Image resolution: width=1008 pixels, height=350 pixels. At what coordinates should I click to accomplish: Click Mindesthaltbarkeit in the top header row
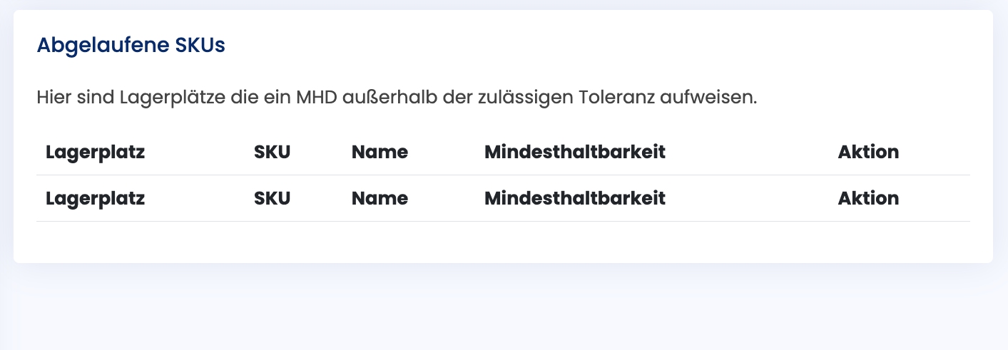tap(574, 152)
